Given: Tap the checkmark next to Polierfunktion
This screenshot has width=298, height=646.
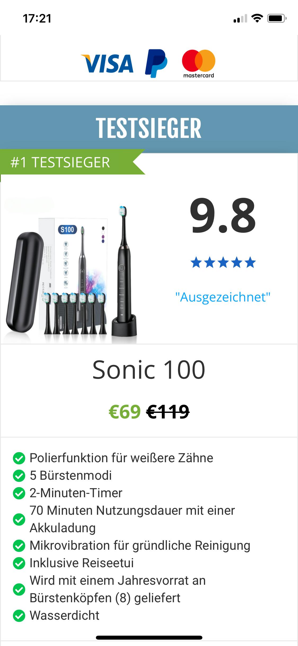Looking at the screenshot, I should [19, 458].
